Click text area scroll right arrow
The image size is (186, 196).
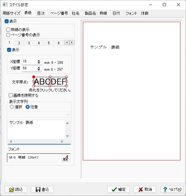point(62,141)
